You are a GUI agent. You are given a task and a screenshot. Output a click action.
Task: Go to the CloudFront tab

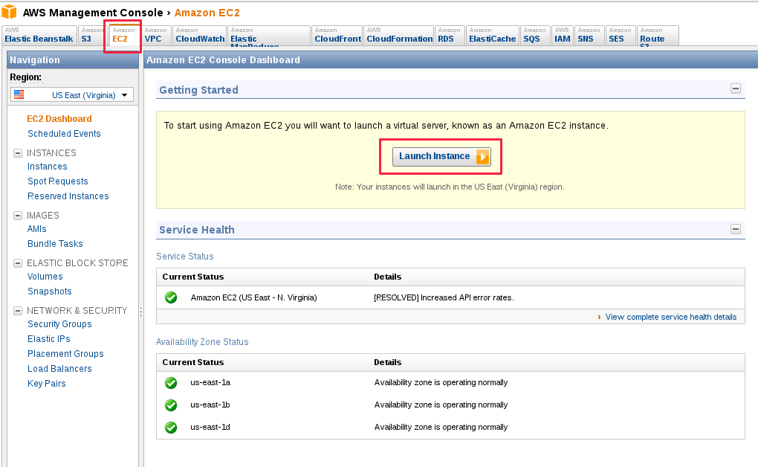tap(337, 36)
